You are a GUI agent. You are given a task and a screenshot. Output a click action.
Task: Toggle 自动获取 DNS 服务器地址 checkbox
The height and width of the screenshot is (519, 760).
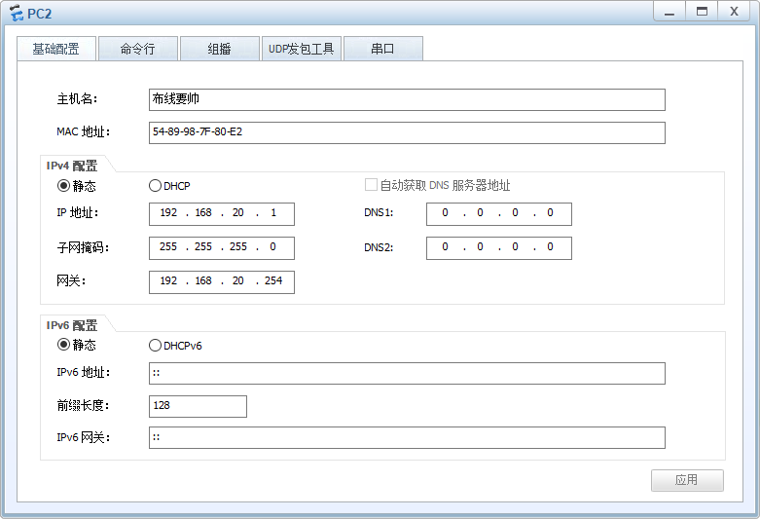tap(371, 185)
